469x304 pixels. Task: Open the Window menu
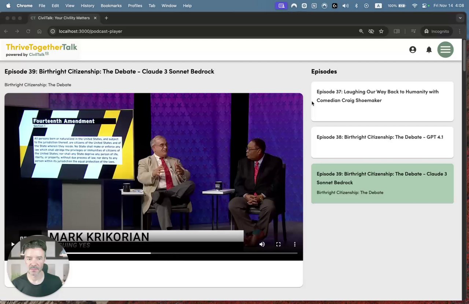[169, 5]
